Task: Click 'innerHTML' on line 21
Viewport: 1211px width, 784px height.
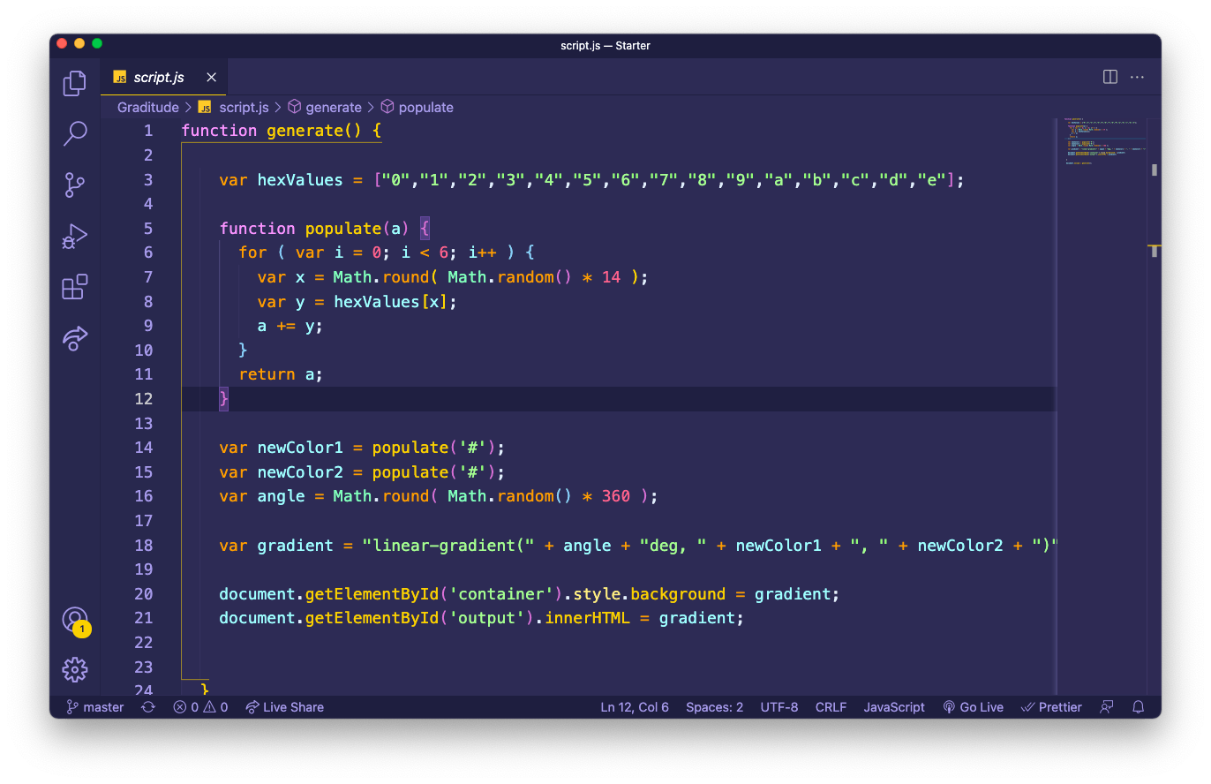Action: 588,618
